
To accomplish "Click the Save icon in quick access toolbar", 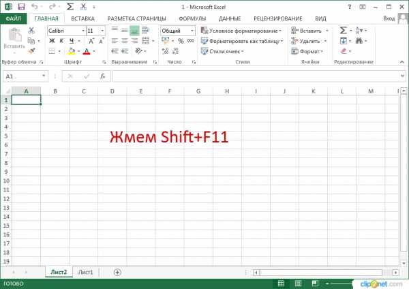I will (21, 7).
